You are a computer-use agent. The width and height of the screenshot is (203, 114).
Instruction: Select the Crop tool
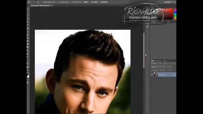pos(28,22)
